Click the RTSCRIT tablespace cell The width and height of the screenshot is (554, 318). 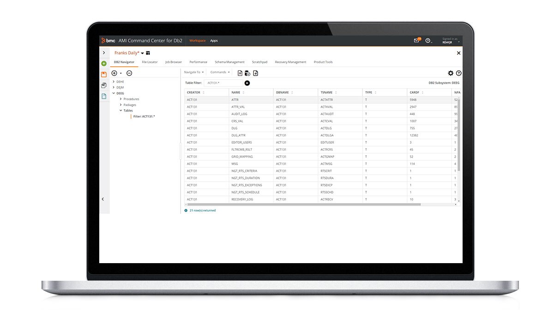point(341,171)
